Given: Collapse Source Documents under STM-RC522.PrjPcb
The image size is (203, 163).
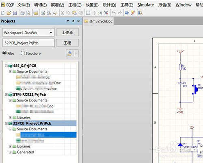Looking at the screenshot, I should 10,100.
